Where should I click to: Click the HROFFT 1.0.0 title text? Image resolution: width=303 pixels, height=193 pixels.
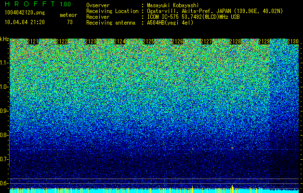[x=38, y=4]
